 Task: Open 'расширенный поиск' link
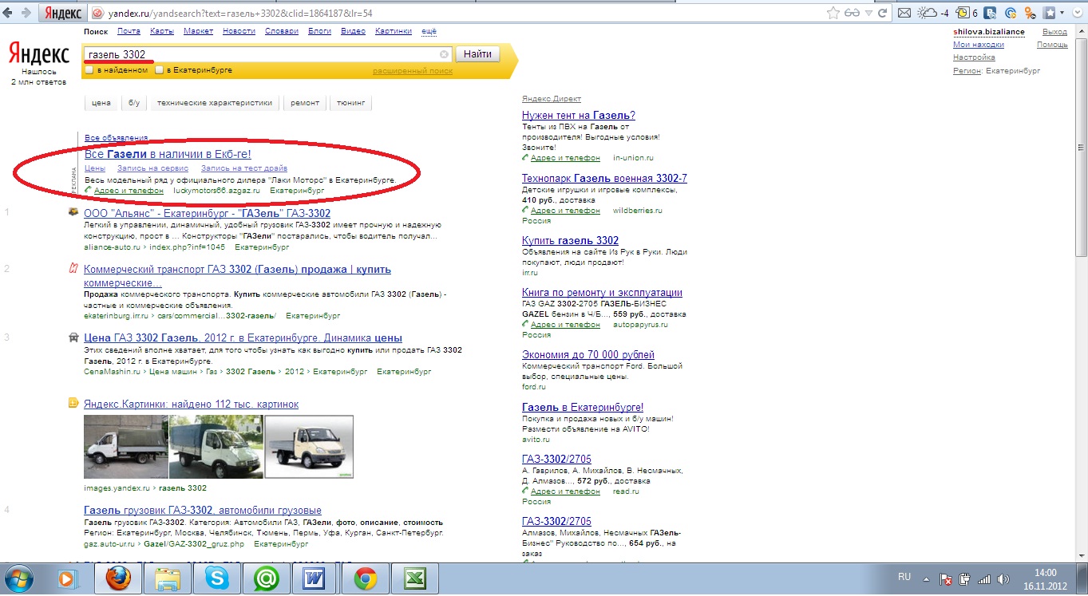coord(413,71)
